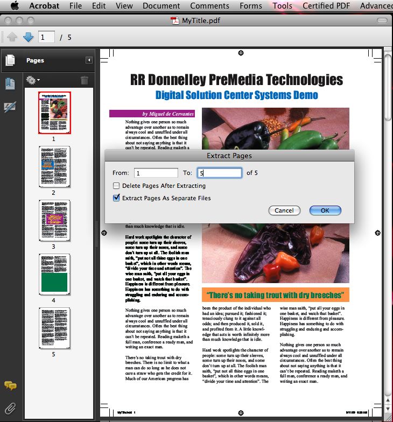393x422 pixels.
Task: Delete selected page with trash icon
Action: [84, 80]
